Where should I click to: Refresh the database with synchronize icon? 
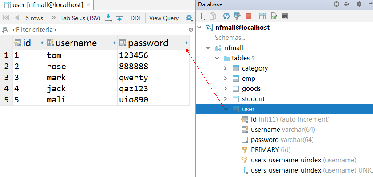226,16
